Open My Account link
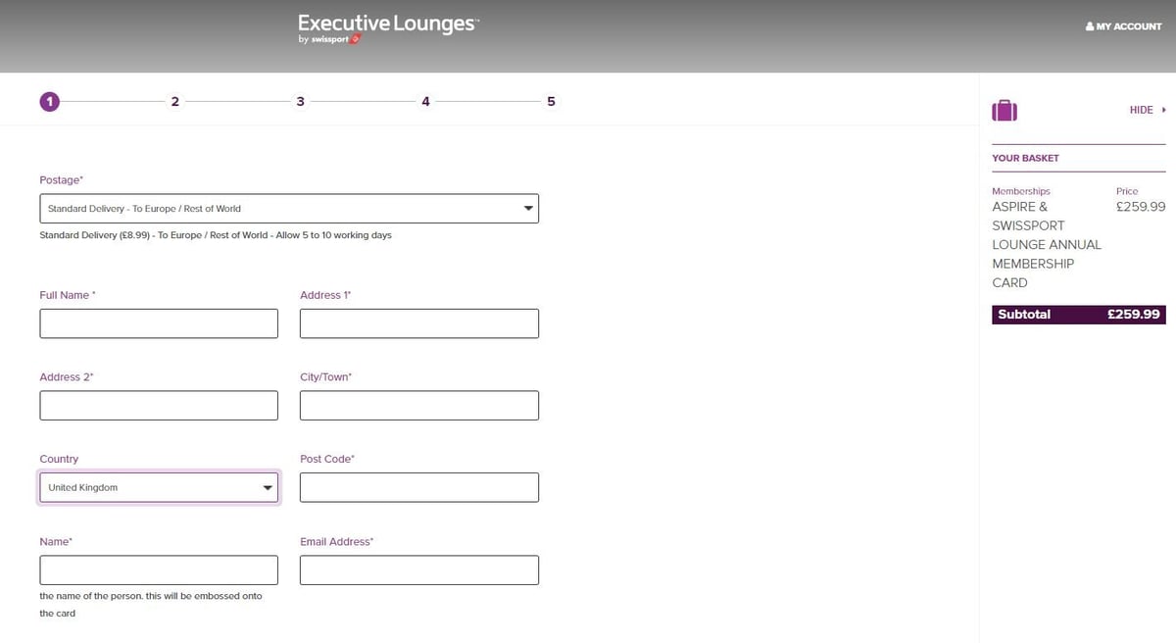1176x643 pixels. coord(1123,26)
